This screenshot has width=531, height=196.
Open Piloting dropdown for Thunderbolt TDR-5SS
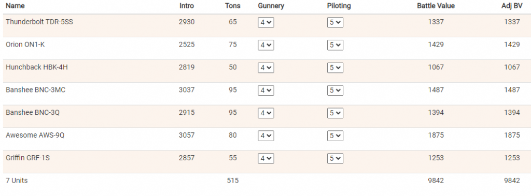pyautogui.click(x=335, y=22)
